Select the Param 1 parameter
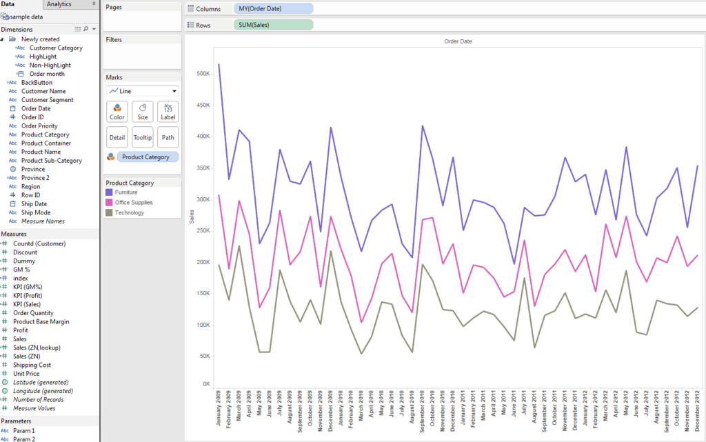This screenshot has width=706, height=442. (x=24, y=431)
